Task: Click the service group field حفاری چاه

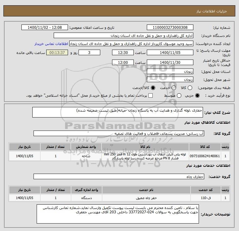Action: (119, 176)
